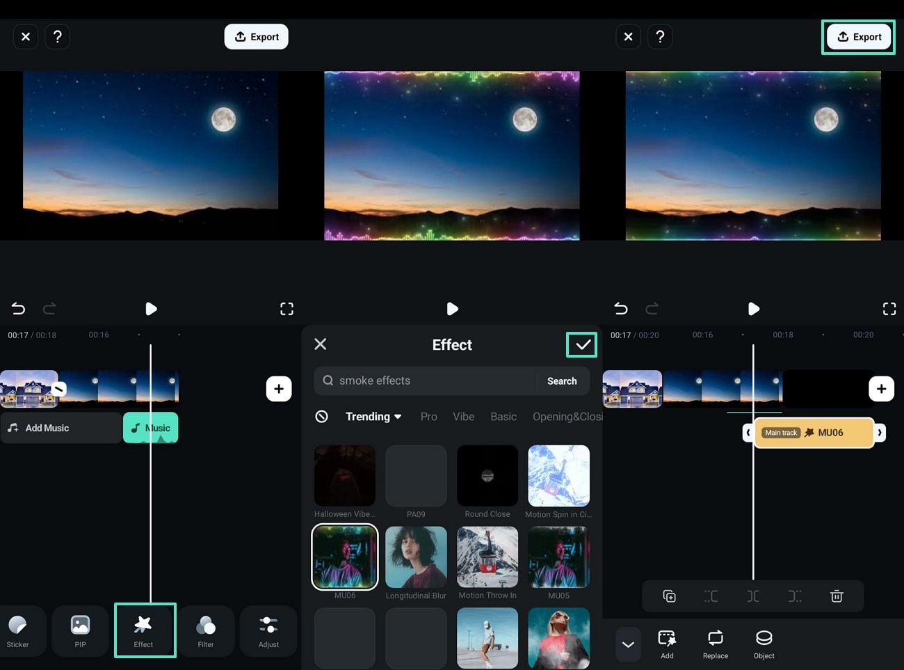Click the transition icon between timeline clips
This screenshot has width=904, height=670.
pyautogui.click(x=59, y=389)
